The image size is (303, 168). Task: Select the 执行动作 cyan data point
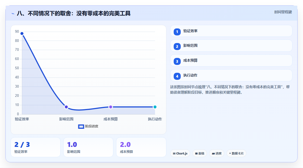point(155,107)
